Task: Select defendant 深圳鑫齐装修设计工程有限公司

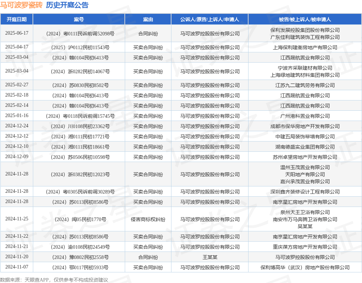Action: coord(305,192)
